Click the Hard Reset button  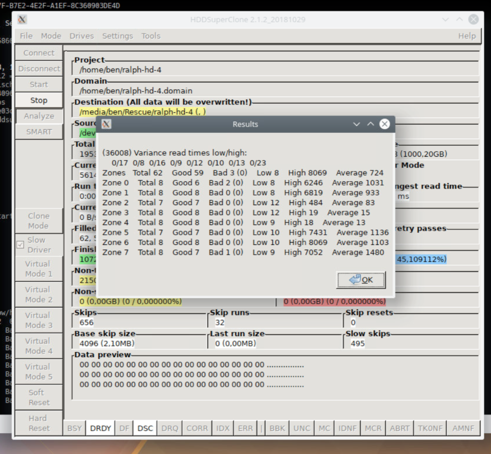39,423
